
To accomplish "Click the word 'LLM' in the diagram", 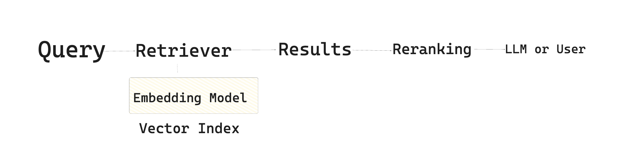I will pos(516,49).
